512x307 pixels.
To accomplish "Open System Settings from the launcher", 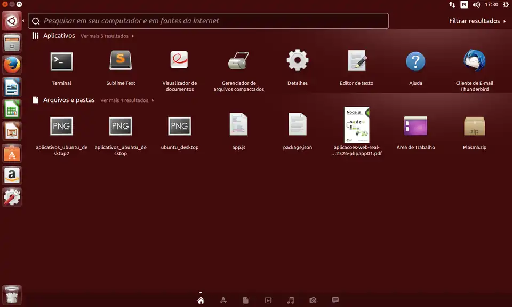I will pos(12,197).
